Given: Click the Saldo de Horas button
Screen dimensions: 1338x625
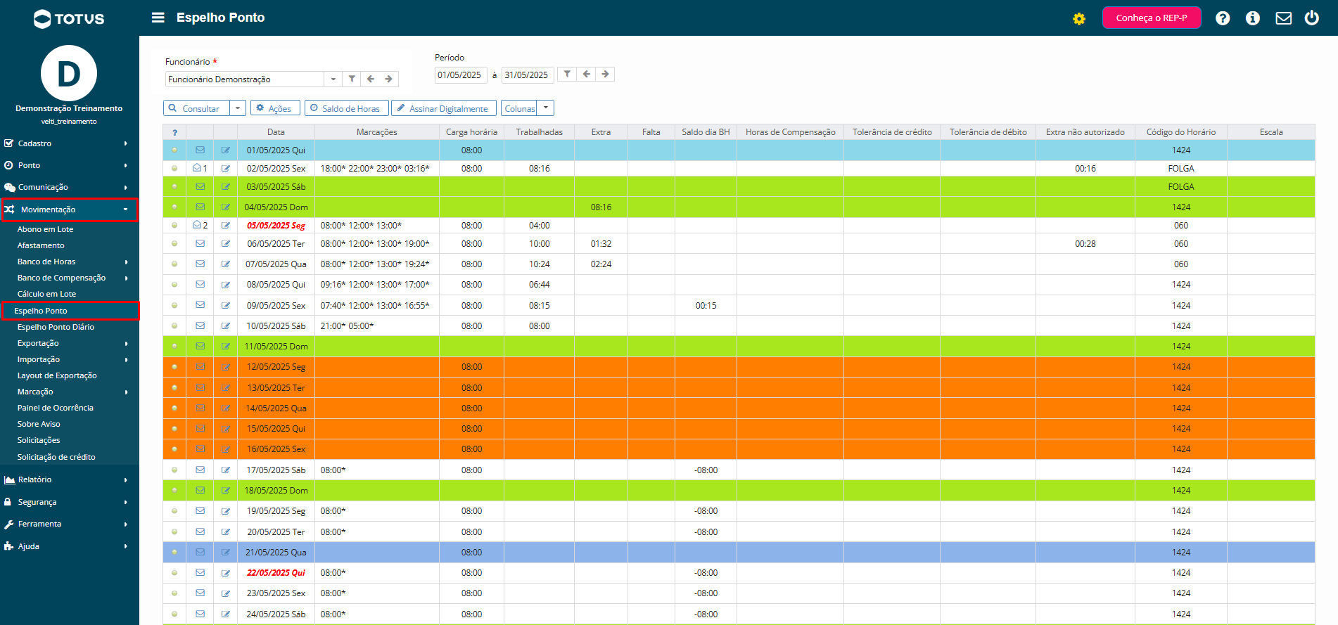Looking at the screenshot, I should tap(346, 108).
